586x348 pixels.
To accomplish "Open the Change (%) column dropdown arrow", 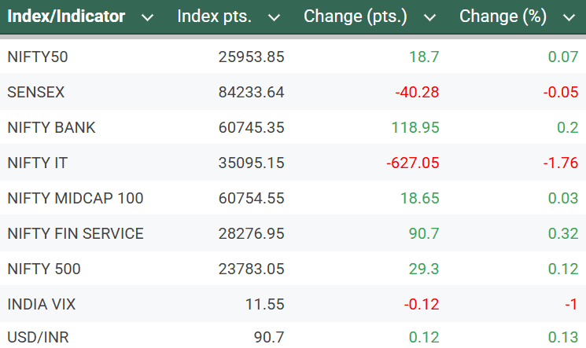I will click(568, 16).
